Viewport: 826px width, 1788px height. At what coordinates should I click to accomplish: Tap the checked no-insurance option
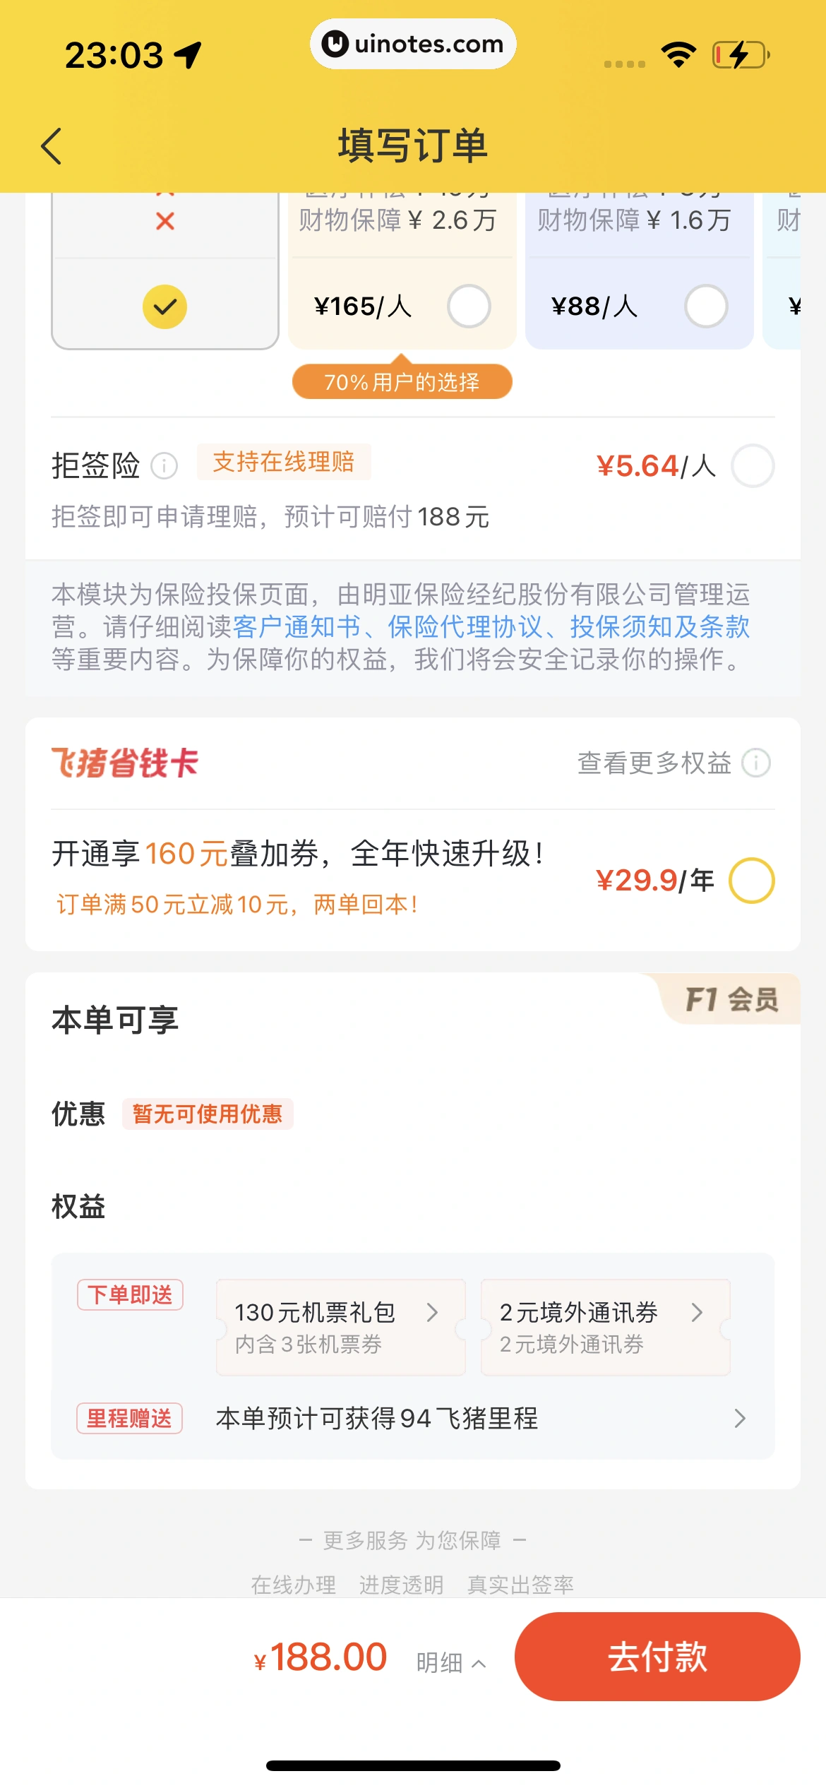pyautogui.click(x=165, y=306)
